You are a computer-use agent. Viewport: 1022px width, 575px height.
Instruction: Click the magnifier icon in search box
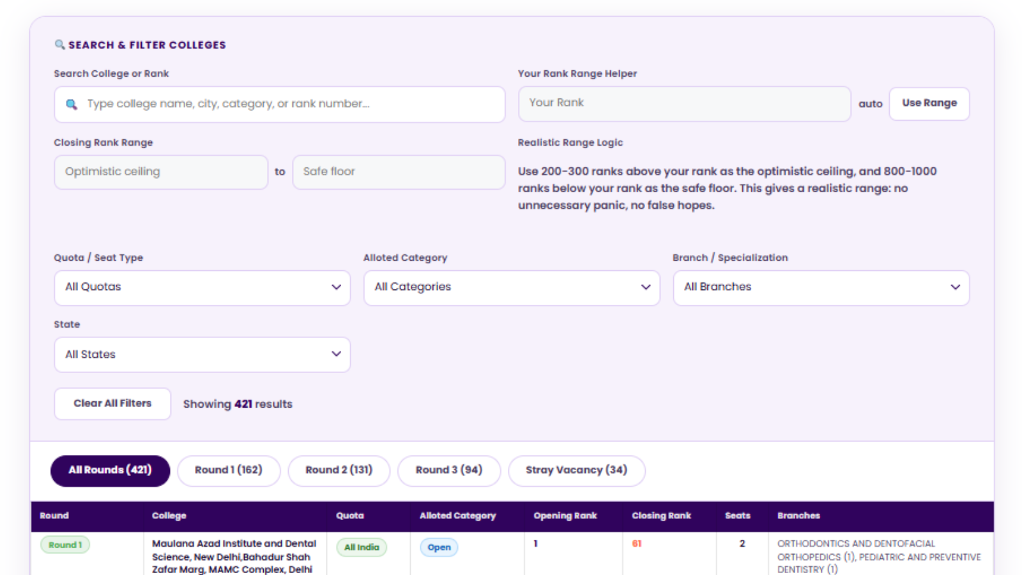pos(72,104)
